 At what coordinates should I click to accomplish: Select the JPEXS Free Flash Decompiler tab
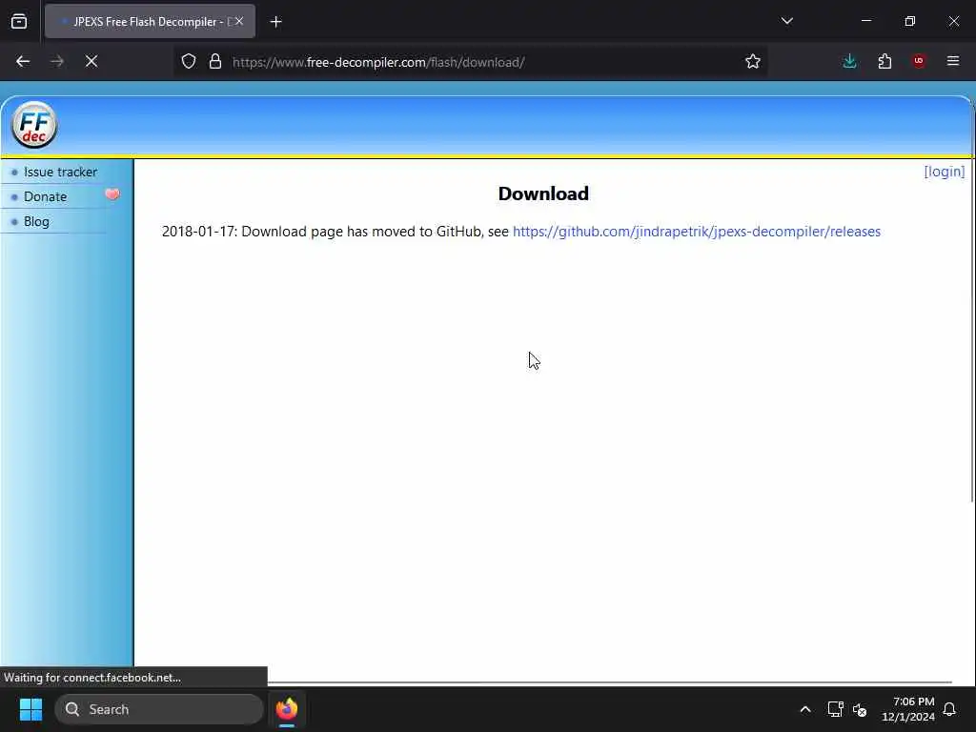[150, 22]
